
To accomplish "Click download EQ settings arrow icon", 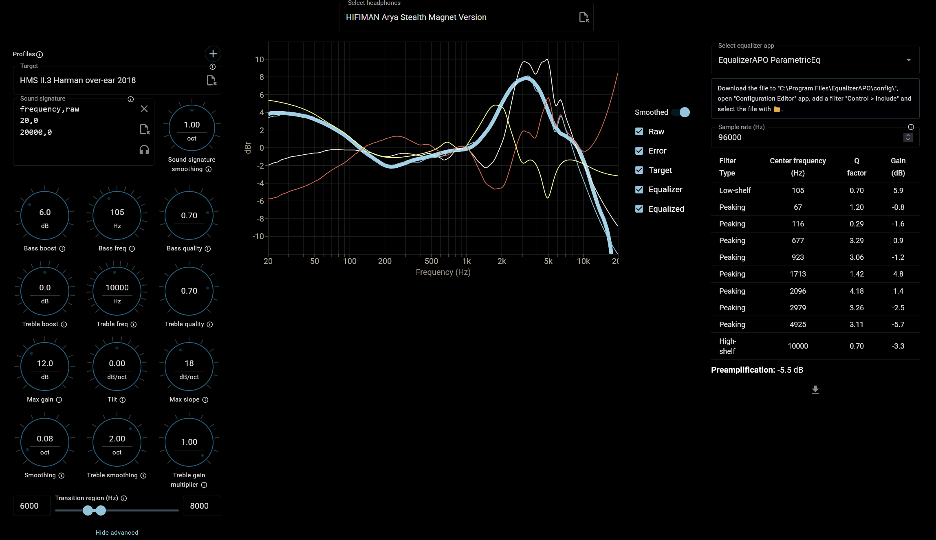I will pyautogui.click(x=815, y=390).
